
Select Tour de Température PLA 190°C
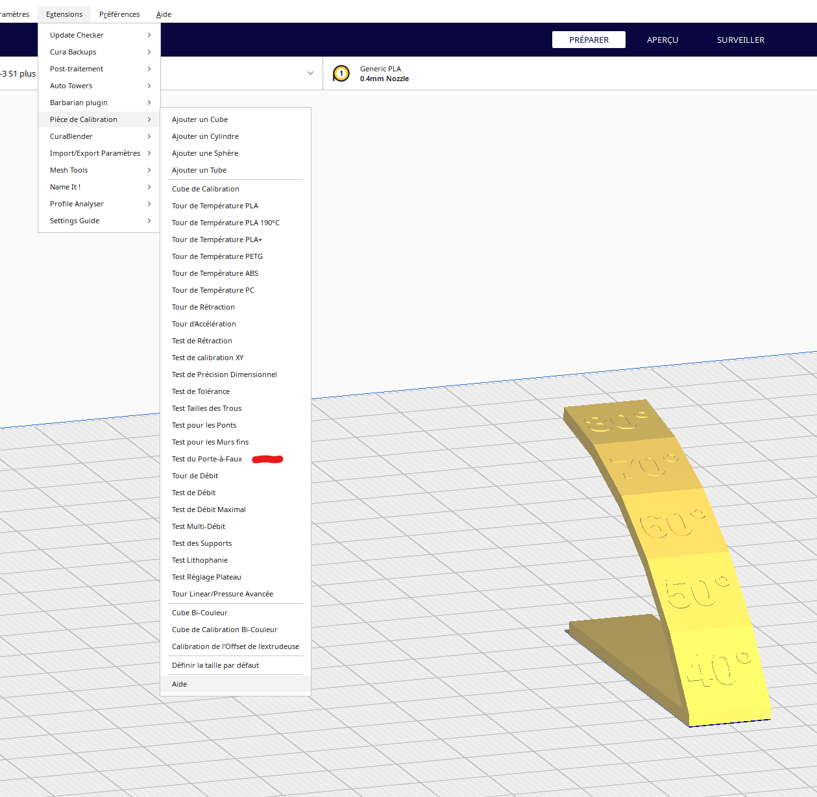[236, 223]
